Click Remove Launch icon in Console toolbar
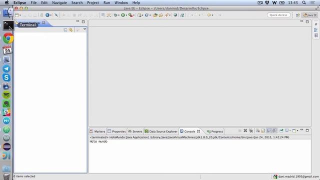The width and height of the screenshot is (320, 180). (245, 130)
